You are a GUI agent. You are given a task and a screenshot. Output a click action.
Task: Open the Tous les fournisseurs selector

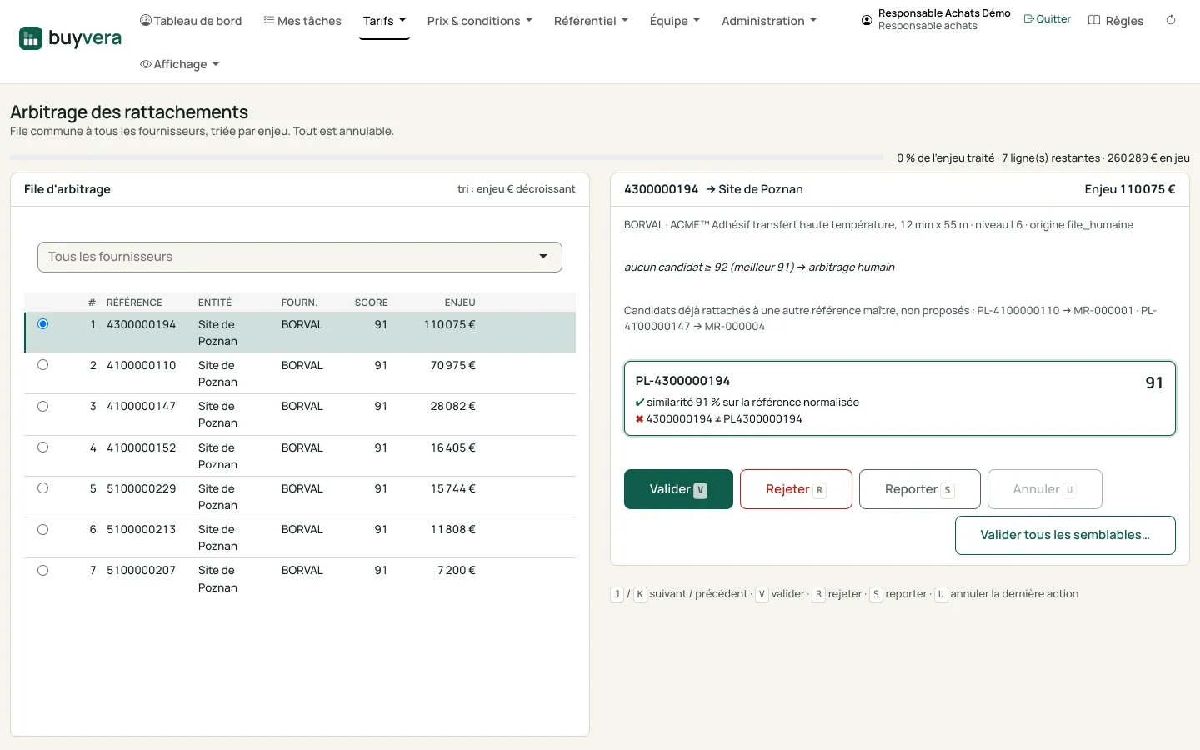[x=300, y=257]
